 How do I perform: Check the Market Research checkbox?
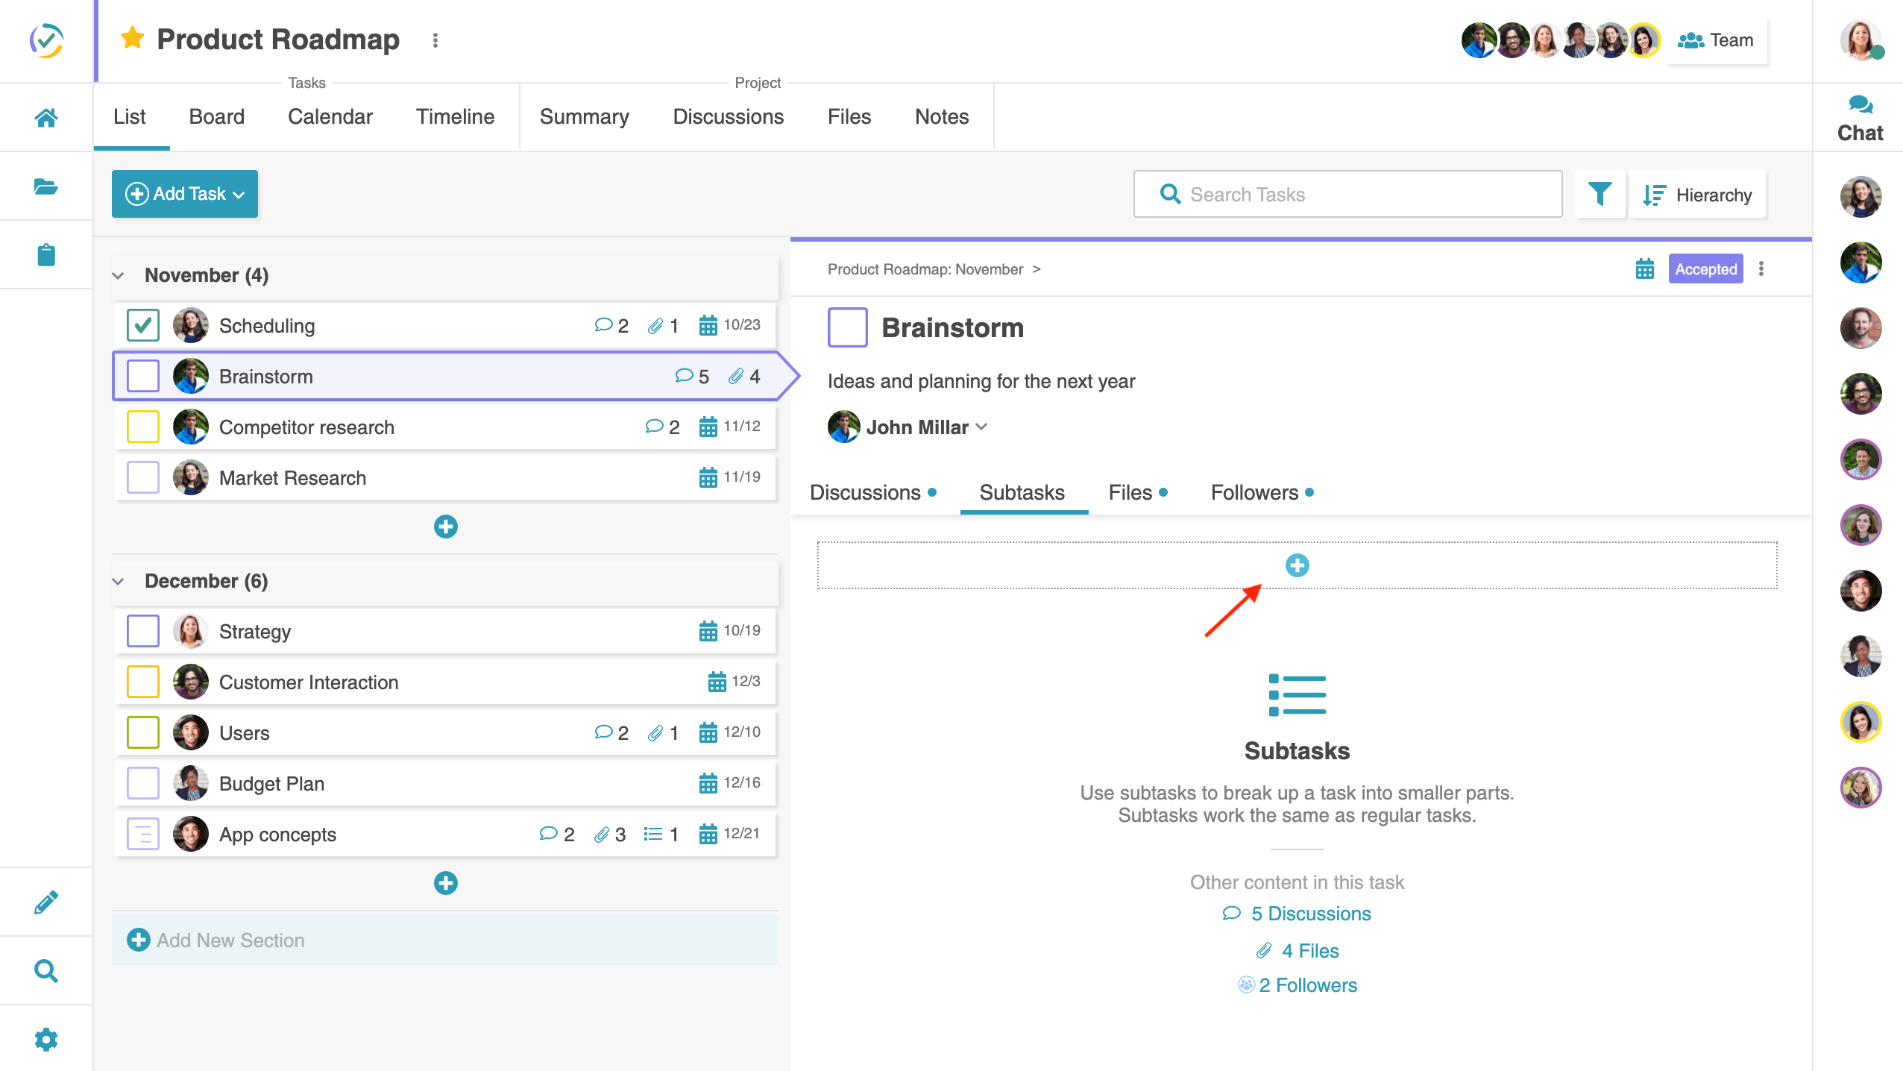point(142,477)
